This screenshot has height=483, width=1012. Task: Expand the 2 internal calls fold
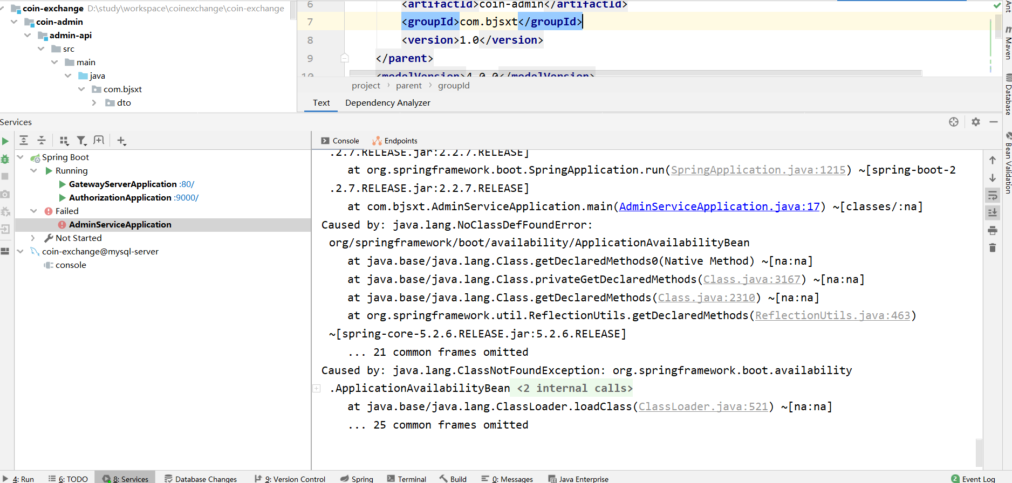coord(575,388)
